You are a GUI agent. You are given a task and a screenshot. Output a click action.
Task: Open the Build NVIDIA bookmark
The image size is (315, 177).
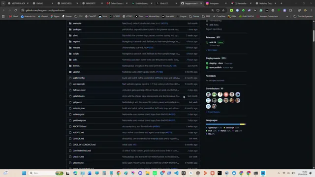[x=246, y=16]
